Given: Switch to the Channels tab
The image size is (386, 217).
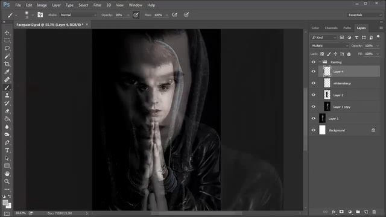Looking at the screenshot, I should [331, 28].
